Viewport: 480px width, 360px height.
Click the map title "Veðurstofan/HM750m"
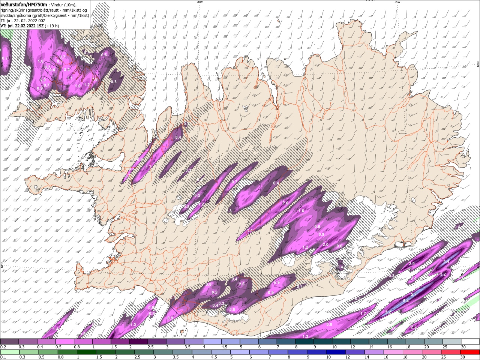[x=24, y=4]
